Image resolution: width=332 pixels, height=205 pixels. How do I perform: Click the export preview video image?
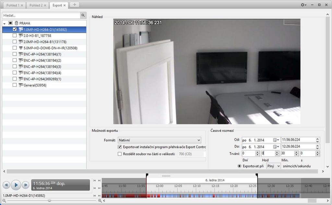click(207, 72)
